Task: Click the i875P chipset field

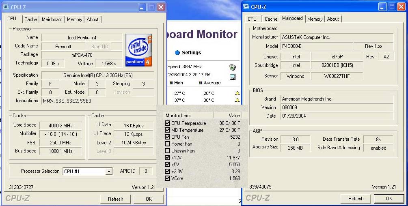Action: pyautogui.click(x=337, y=57)
